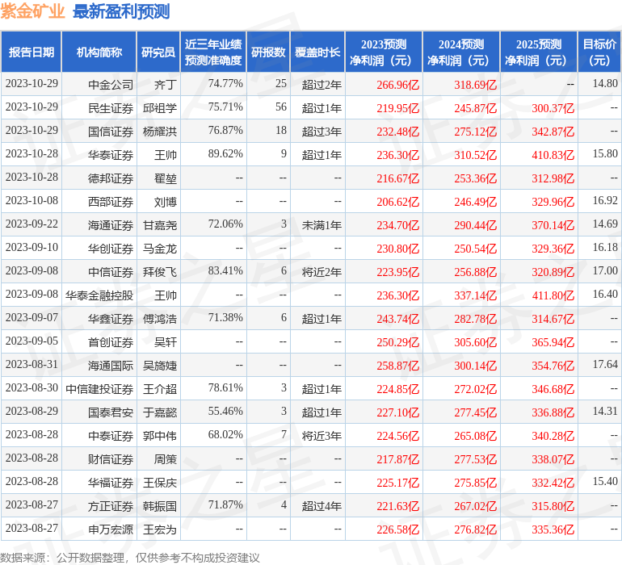Click the 研报数 column header

(268, 52)
